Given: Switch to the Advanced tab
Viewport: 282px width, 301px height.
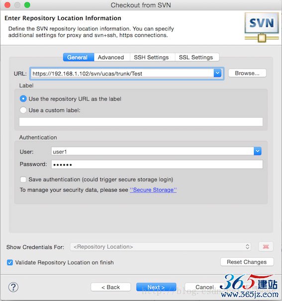Looking at the screenshot, I should pyautogui.click(x=112, y=57).
